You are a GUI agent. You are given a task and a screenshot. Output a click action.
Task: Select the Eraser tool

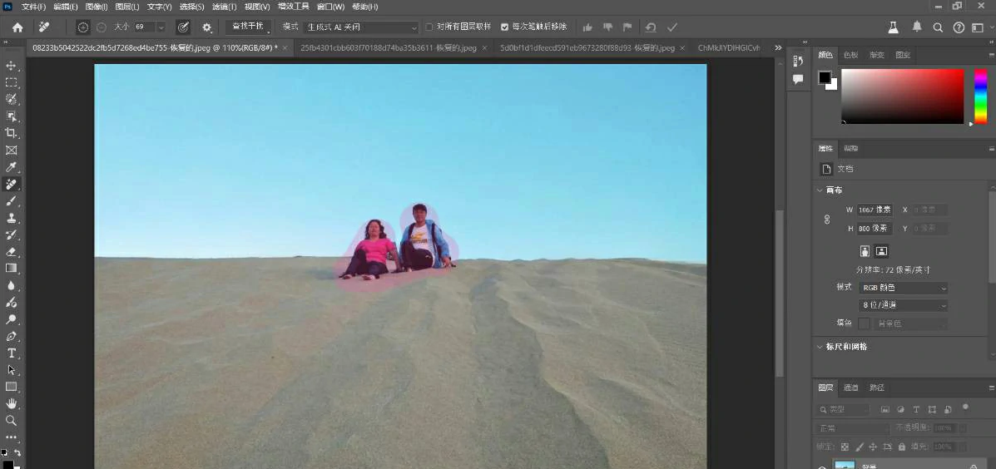click(11, 252)
